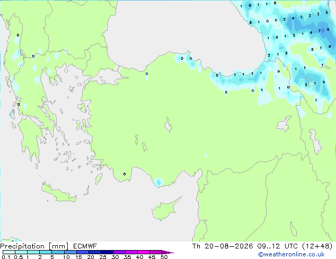Click the 'Th 20-08-2026' date text
This screenshot has height=259, width=336.
point(223,246)
